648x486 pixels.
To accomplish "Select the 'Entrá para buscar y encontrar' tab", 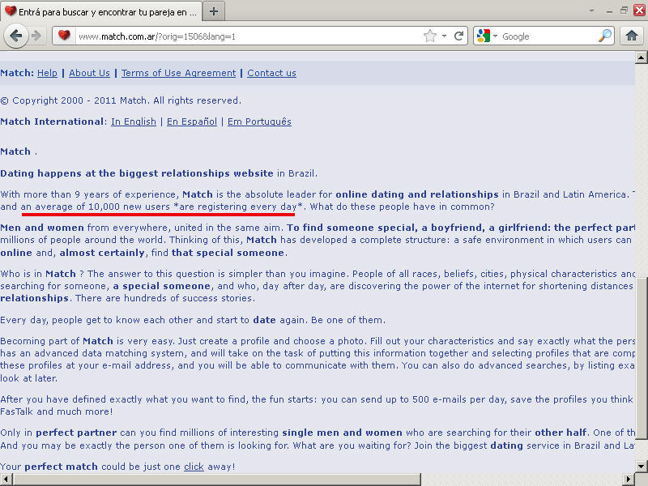I will (x=102, y=11).
